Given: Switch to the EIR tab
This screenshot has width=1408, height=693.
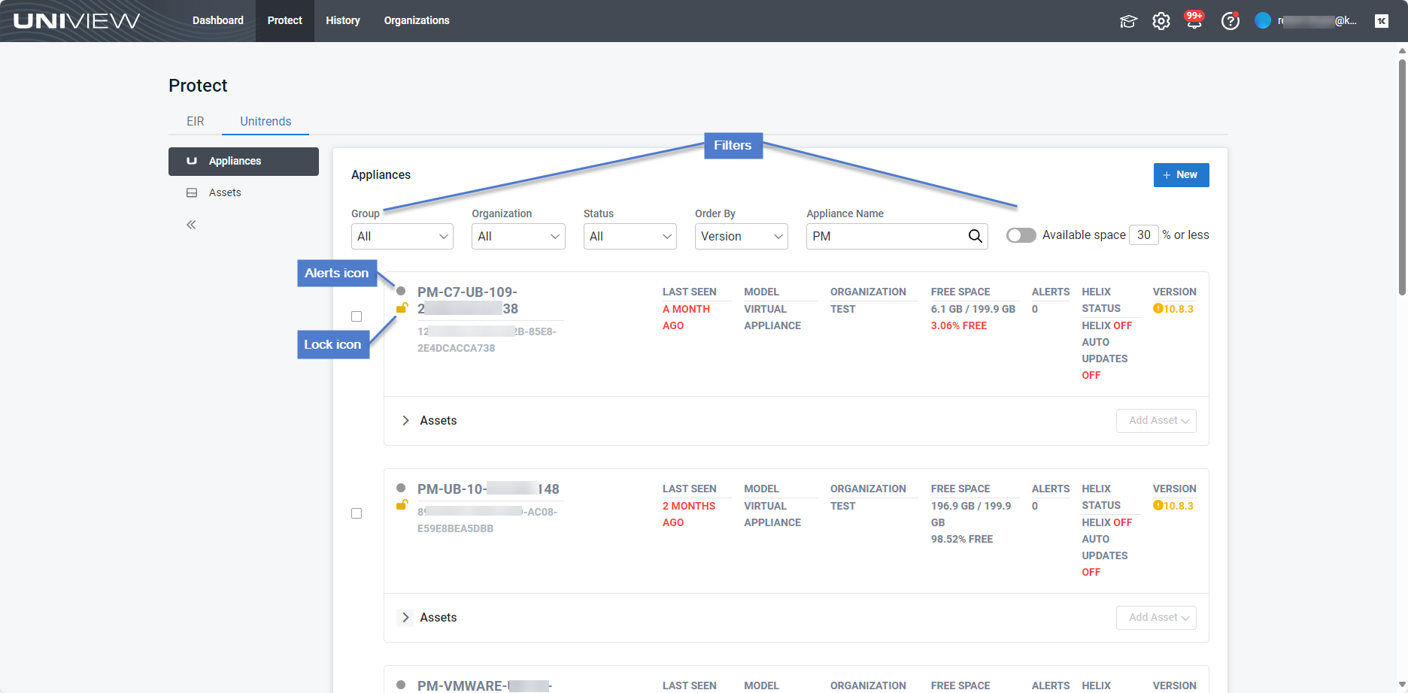Looking at the screenshot, I should [196, 121].
